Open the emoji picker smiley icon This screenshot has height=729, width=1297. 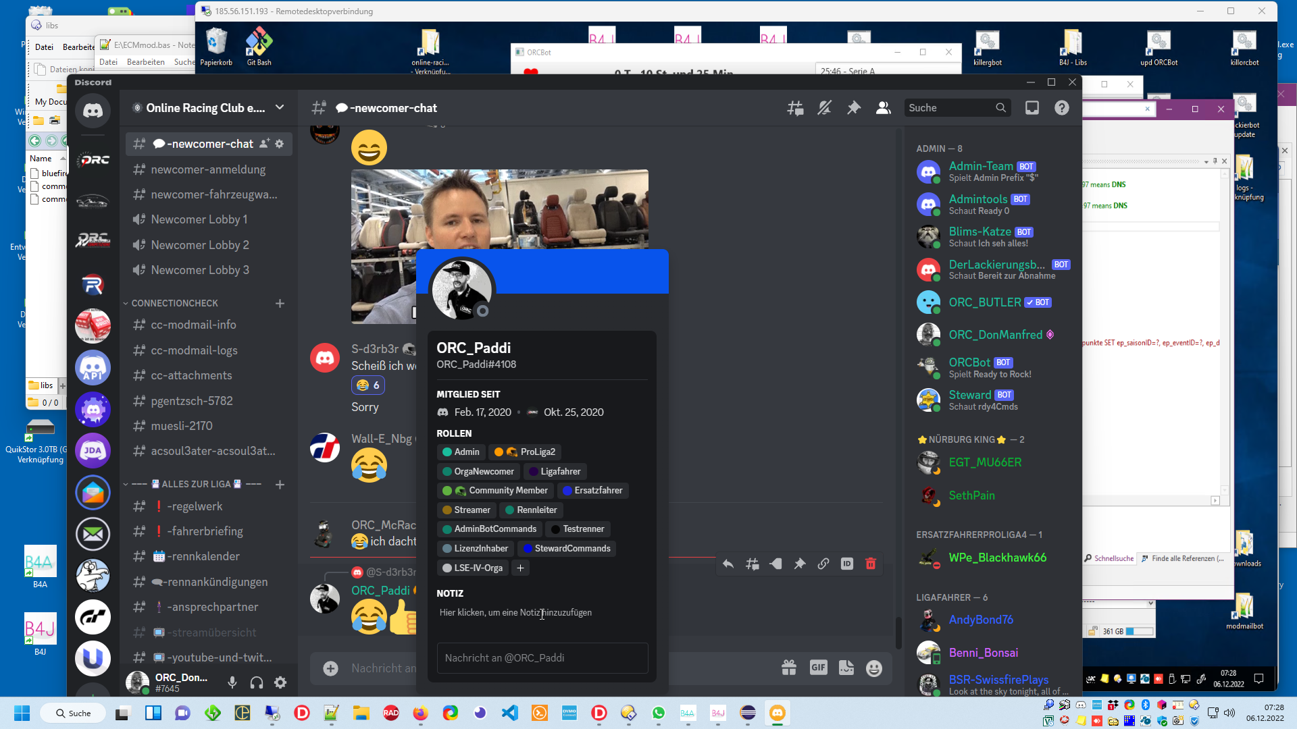874,668
